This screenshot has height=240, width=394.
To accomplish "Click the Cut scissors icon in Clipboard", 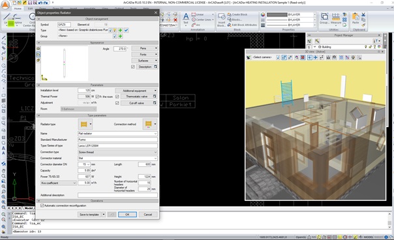I will (363, 14).
